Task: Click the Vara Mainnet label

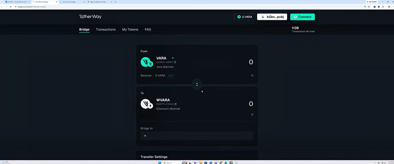Action: (x=165, y=67)
